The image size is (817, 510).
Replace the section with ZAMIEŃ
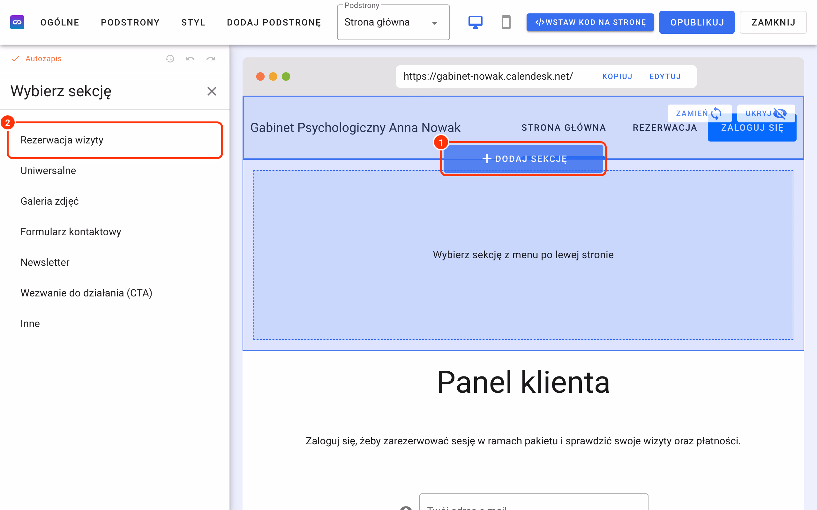click(699, 113)
